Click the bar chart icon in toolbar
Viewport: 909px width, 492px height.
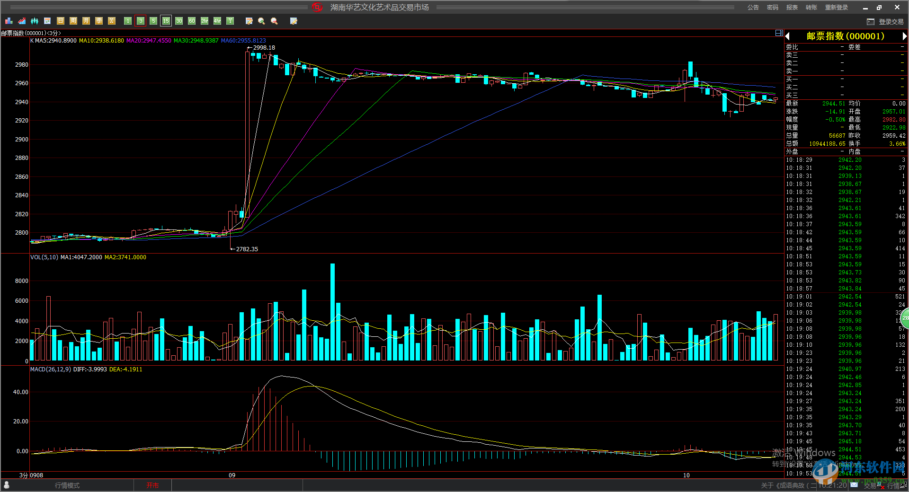click(9, 21)
